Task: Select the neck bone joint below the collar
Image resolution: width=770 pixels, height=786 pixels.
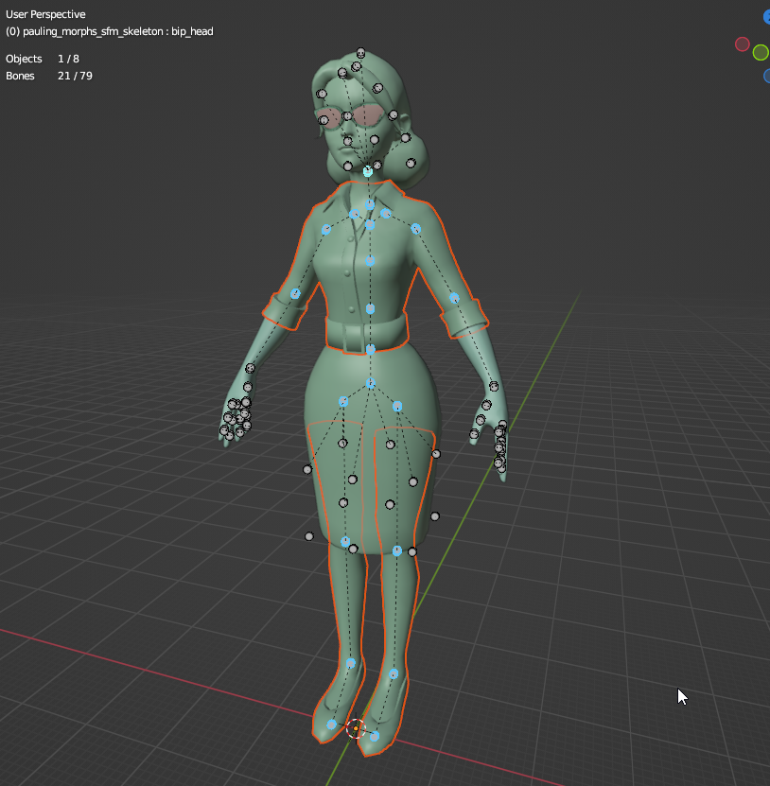Action: pos(370,204)
